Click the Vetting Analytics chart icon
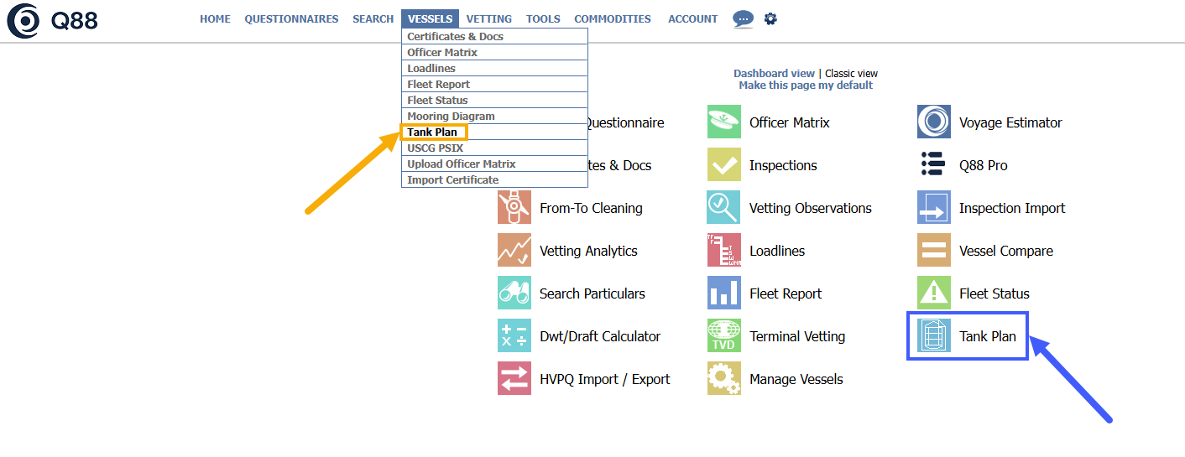Viewport: 1185px width, 457px height. tap(514, 251)
